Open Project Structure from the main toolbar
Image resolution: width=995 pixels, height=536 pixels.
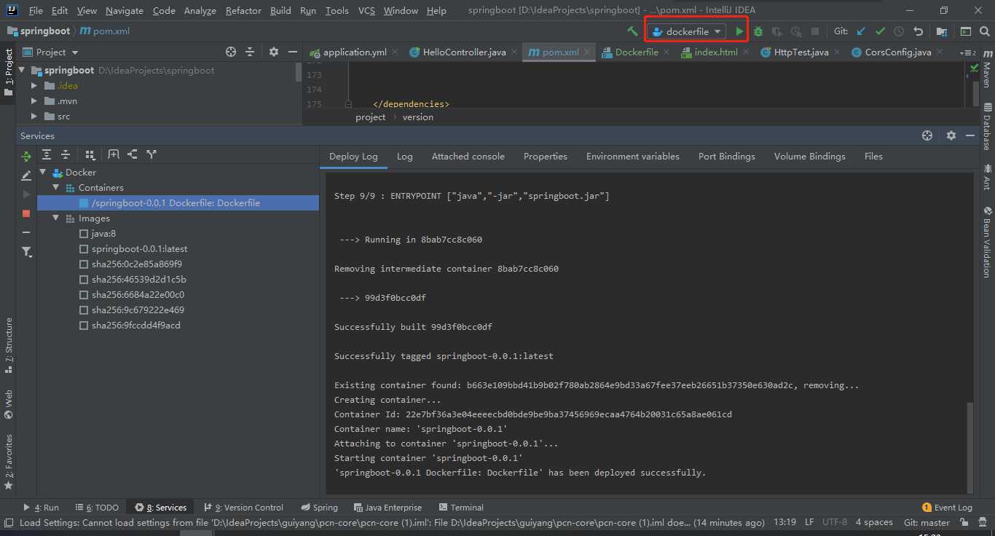pos(942,31)
